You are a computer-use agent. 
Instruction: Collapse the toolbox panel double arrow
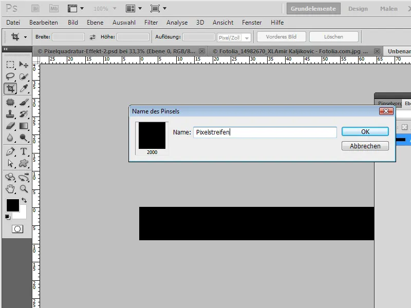[x=6, y=49]
